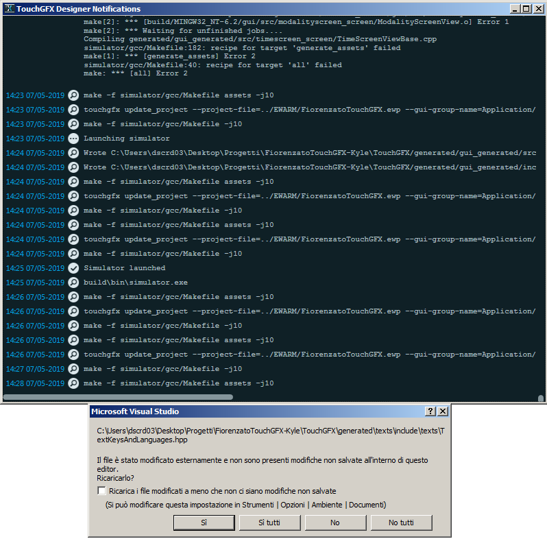The height and width of the screenshot is (539, 547).
Task: Click the magnifier icon on the 14:27 make -j10 row
Action: point(73,369)
